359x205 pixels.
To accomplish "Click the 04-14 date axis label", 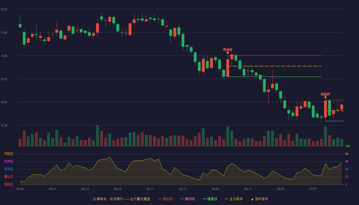I will point(85,189).
